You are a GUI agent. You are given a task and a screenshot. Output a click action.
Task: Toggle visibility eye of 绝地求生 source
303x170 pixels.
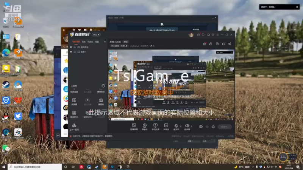point(71,47)
